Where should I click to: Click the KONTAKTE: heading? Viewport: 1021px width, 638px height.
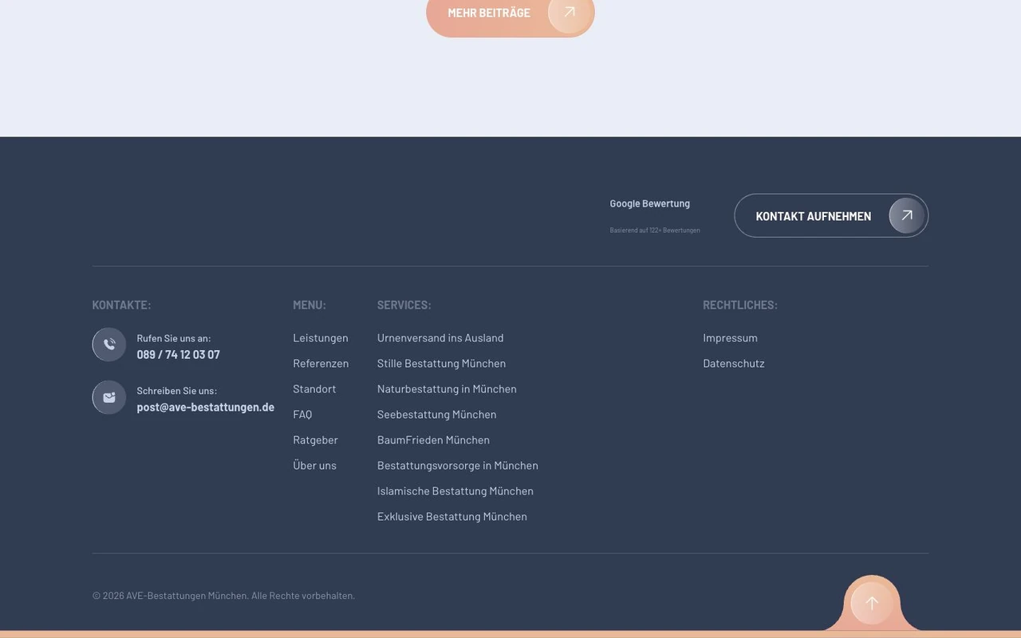[x=121, y=305]
